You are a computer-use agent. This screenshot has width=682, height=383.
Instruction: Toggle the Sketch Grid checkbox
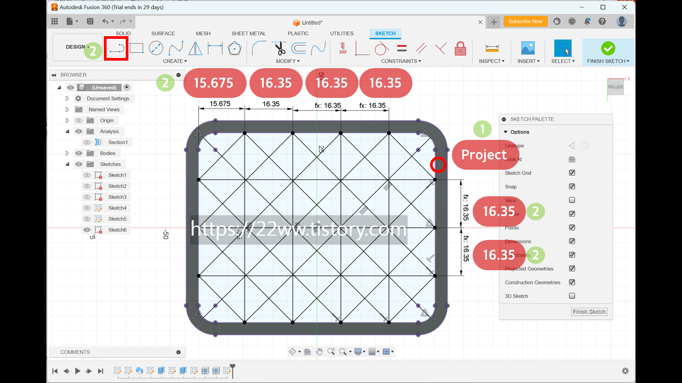[x=572, y=173]
